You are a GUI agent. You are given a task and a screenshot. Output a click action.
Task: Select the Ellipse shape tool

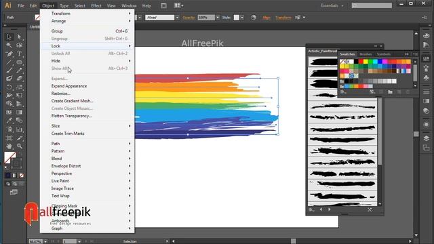pyautogui.click(x=19, y=62)
